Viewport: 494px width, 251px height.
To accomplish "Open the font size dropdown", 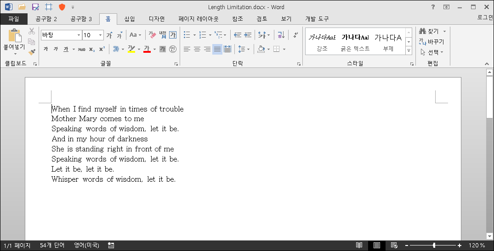I will (101, 35).
